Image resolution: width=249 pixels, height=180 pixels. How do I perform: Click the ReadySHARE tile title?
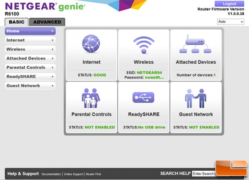pyautogui.click(x=144, y=114)
